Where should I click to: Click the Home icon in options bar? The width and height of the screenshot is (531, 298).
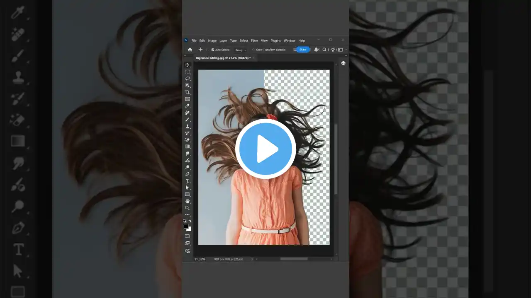point(190,50)
